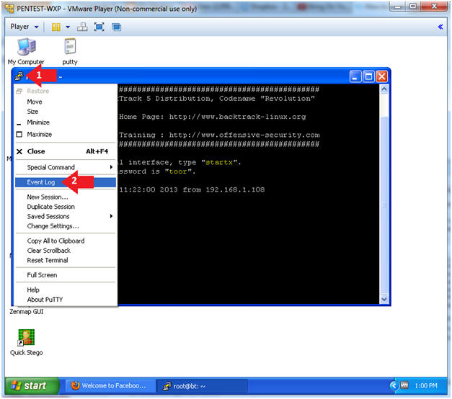Select the My Computer desktop icon
Viewport: 452px width, 399px height.
pyautogui.click(x=26, y=52)
